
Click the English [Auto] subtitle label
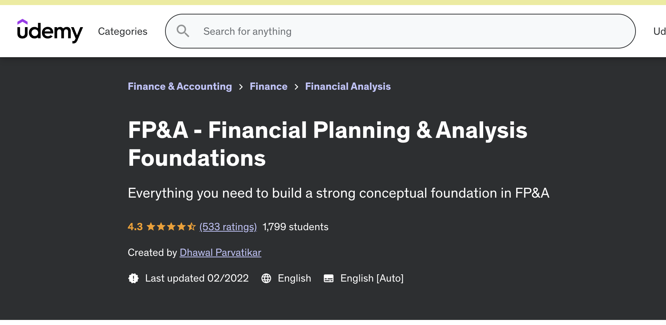pos(372,278)
